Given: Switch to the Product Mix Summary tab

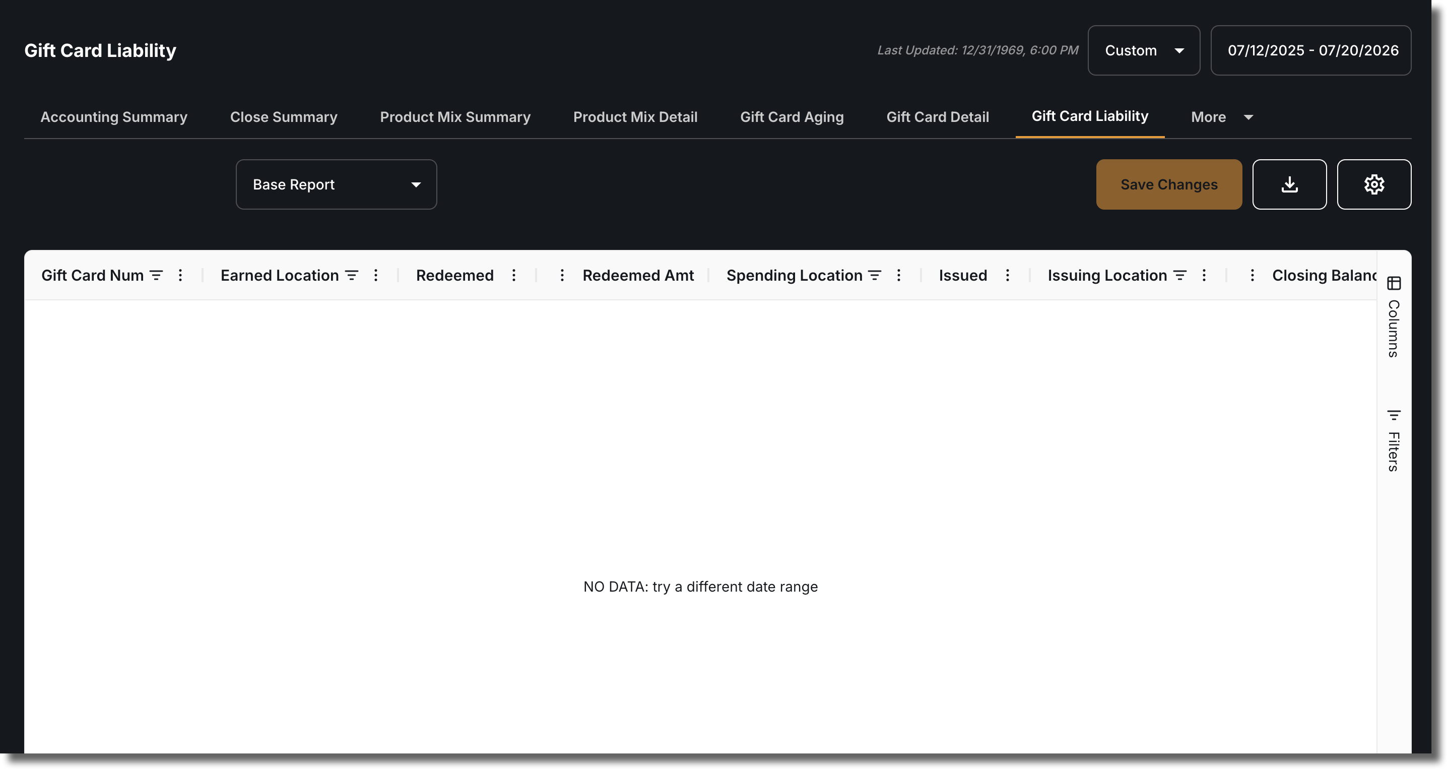Looking at the screenshot, I should [455, 117].
